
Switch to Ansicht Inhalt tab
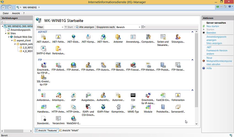[x=69, y=130]
